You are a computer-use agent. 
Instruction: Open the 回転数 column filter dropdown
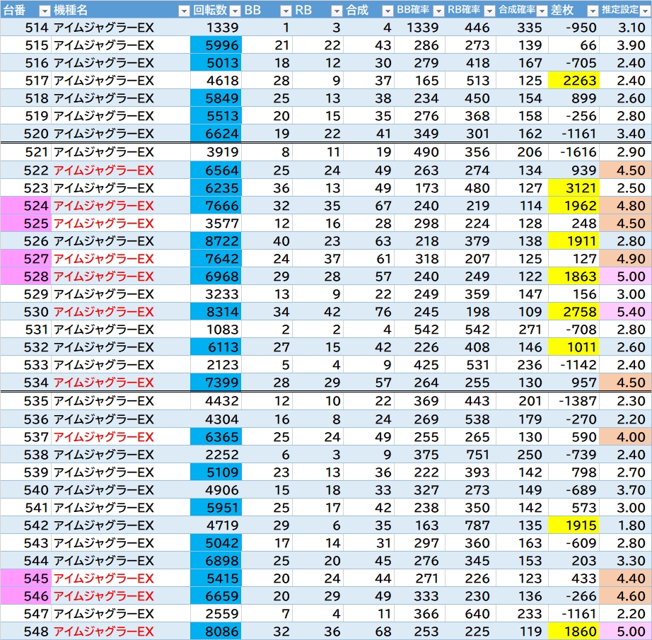(235, 11)
